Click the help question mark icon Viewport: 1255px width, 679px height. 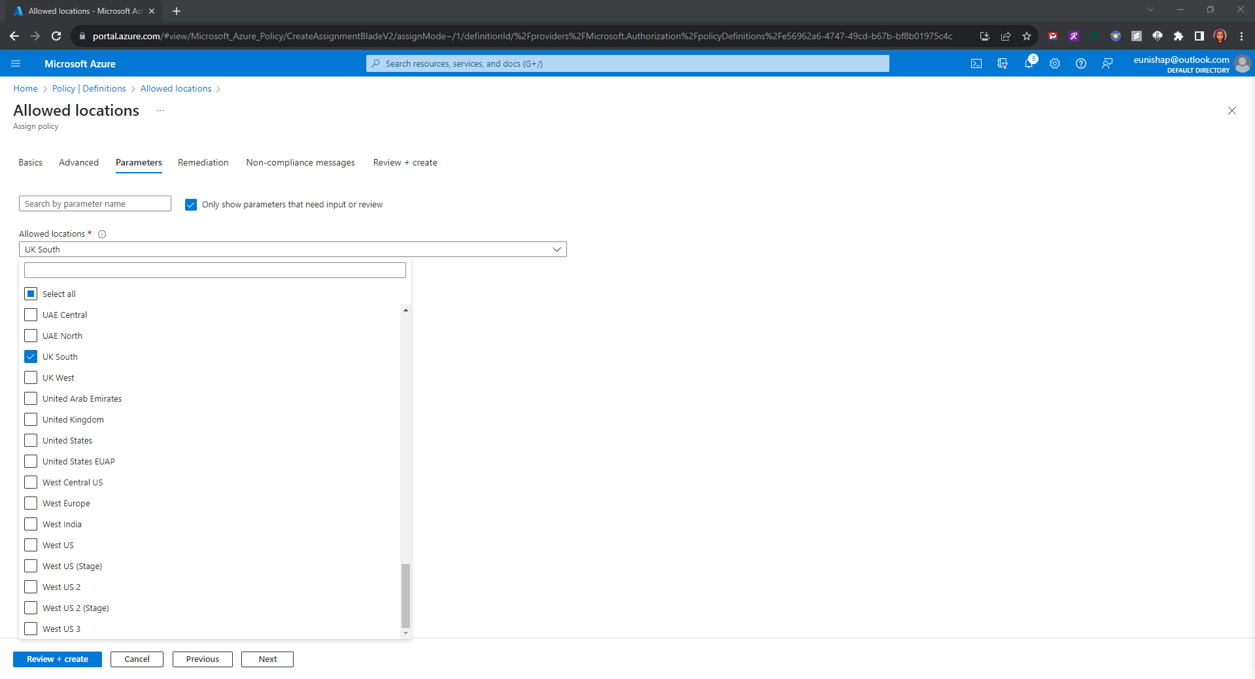[x=1081, y=63]
